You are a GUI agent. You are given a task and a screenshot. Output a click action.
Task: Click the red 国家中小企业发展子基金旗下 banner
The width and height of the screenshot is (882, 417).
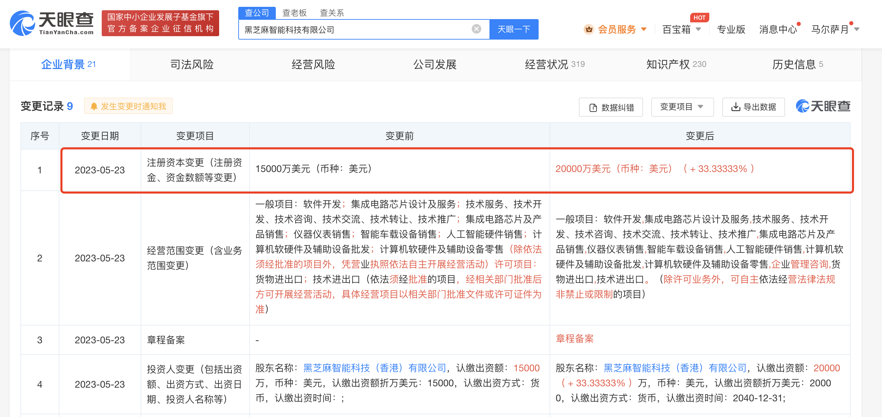point(160,23)
